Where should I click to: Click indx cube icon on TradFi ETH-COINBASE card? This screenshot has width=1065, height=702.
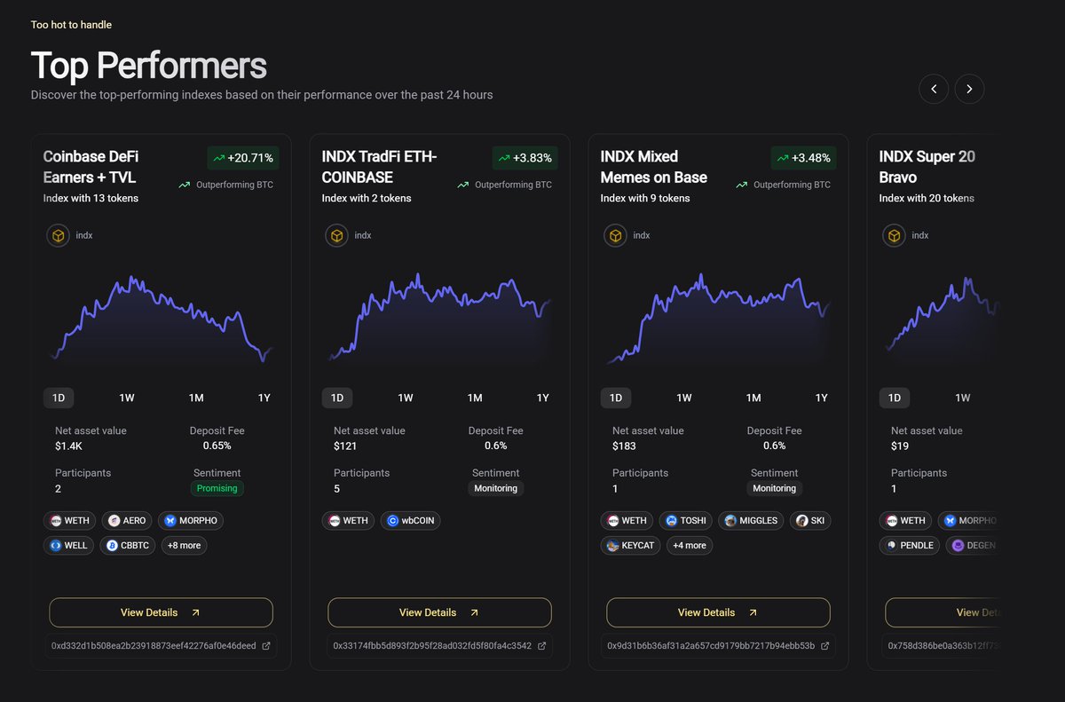(337, 235)
